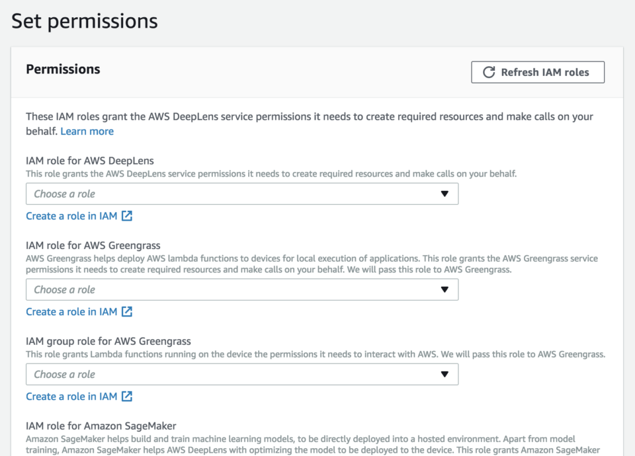Viewport: 635px width, 456px height.
Task: Expand the arrow of the AWS Greengrass role dropdown
Action: tap(444, 289)
